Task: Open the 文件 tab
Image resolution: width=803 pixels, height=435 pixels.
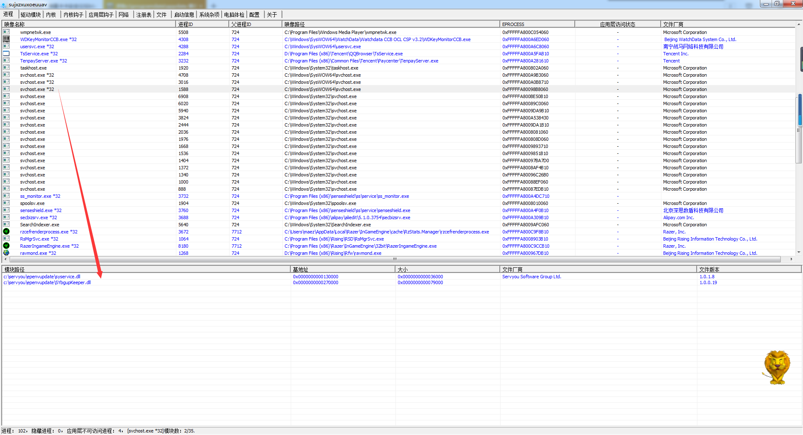Action: [x=162, y=15]
